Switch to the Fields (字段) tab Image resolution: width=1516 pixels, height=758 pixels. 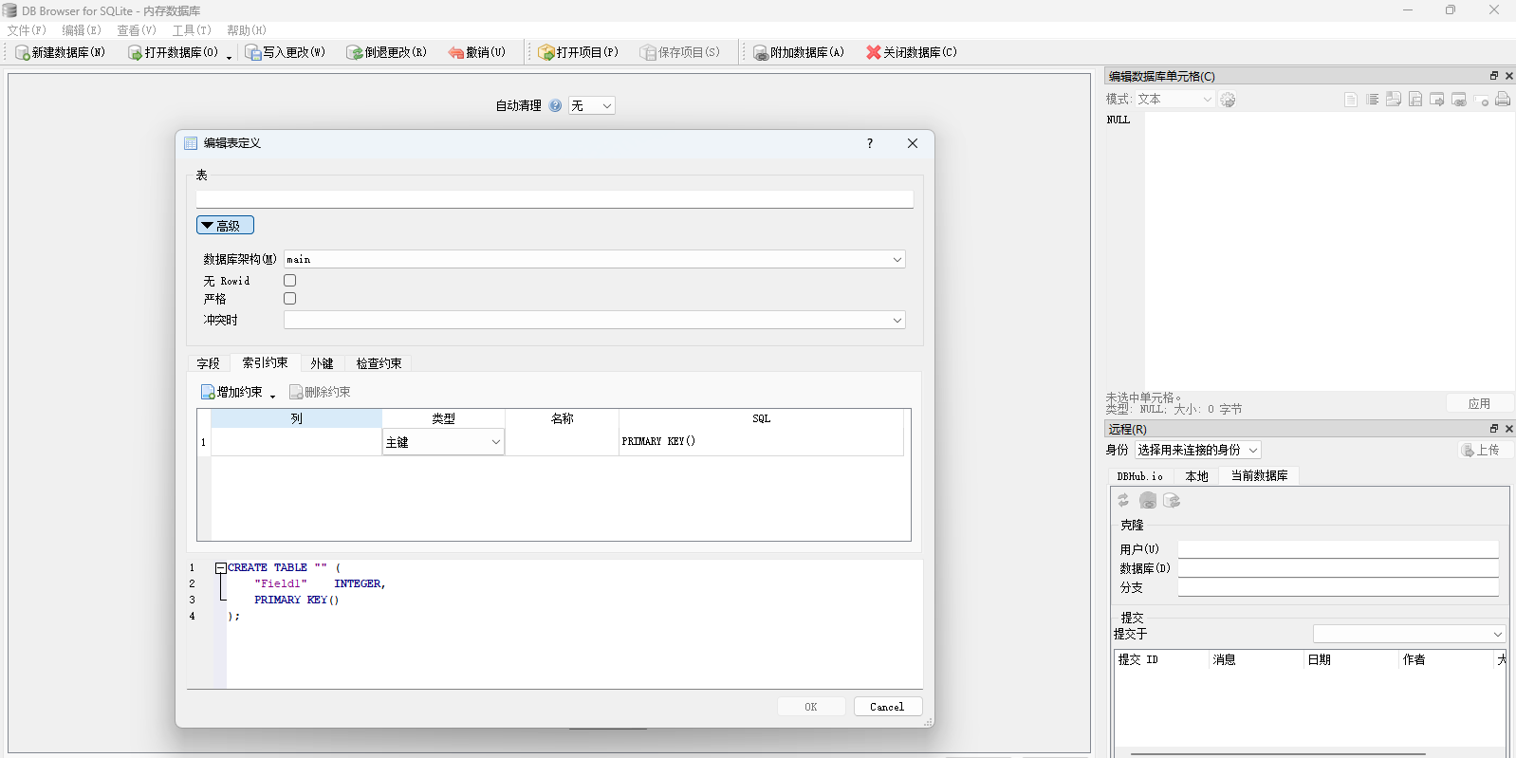[209, 364]
